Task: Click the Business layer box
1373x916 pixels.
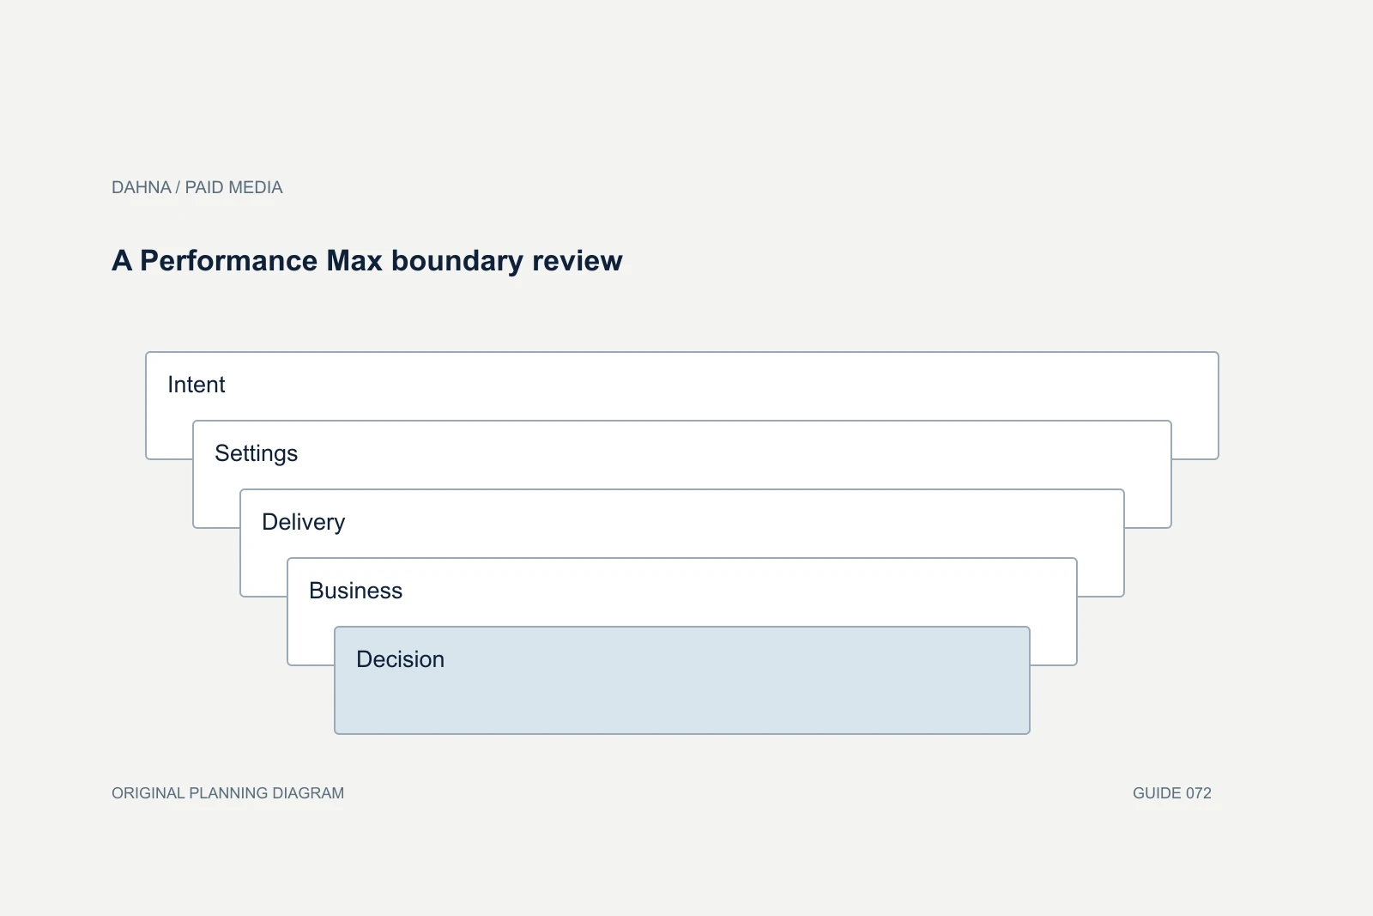Action: [x=682, y=591]
